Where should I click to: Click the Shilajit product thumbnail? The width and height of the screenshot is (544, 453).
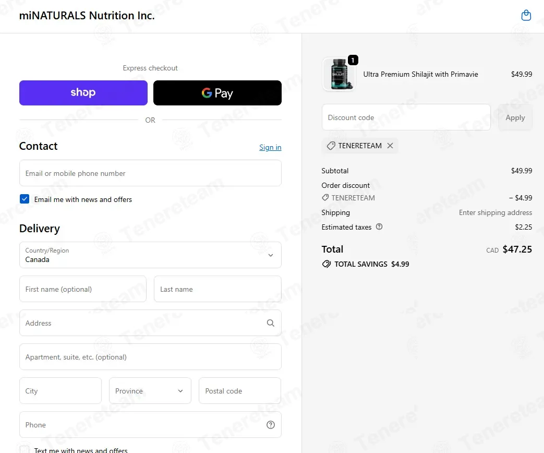(x=339, y=74)
